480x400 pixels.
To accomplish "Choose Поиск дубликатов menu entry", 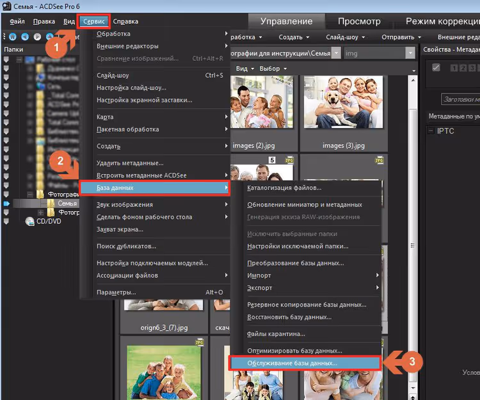I will 155,246.
